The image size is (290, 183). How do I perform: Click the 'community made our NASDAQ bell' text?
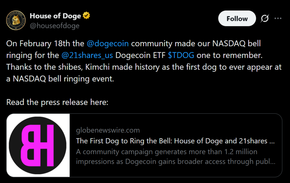tap(196, 44)
